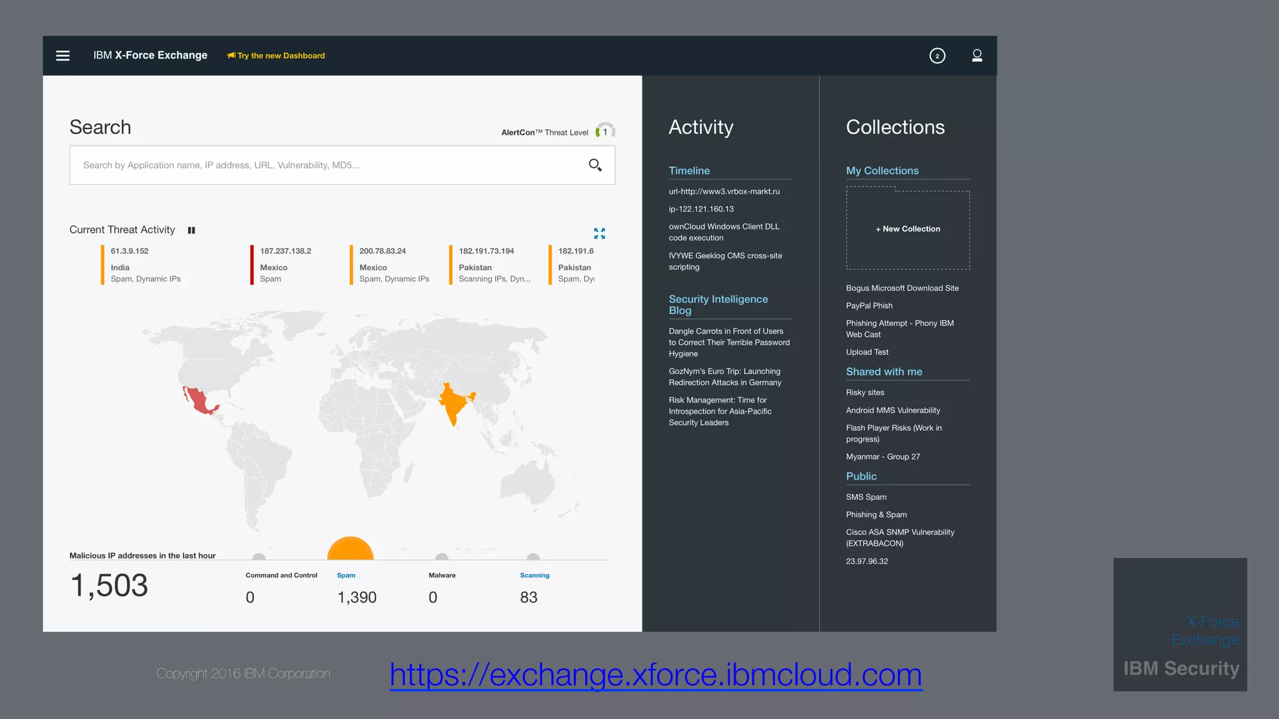Open timeline entry ip-122.121.160.13

click(x=701, y=209)
